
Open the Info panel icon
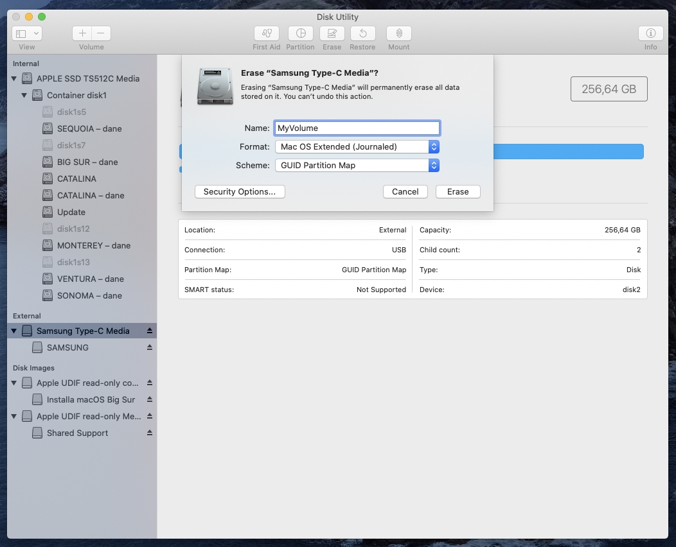pos(650,33)
